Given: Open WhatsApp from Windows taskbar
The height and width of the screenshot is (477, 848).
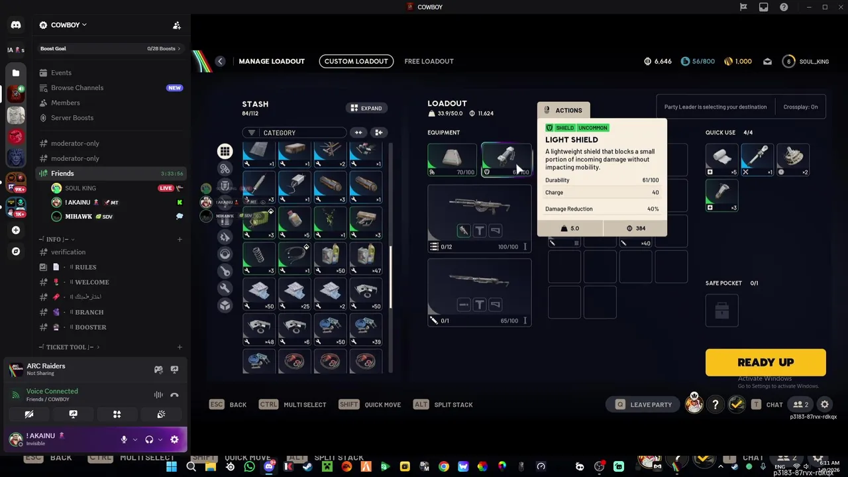Looking at the screenshot, I should [x=249, y=466].
